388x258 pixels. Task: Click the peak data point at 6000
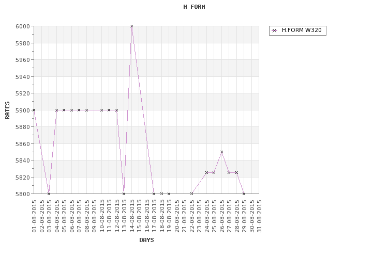pyautogui.click(x=131, y=26)
